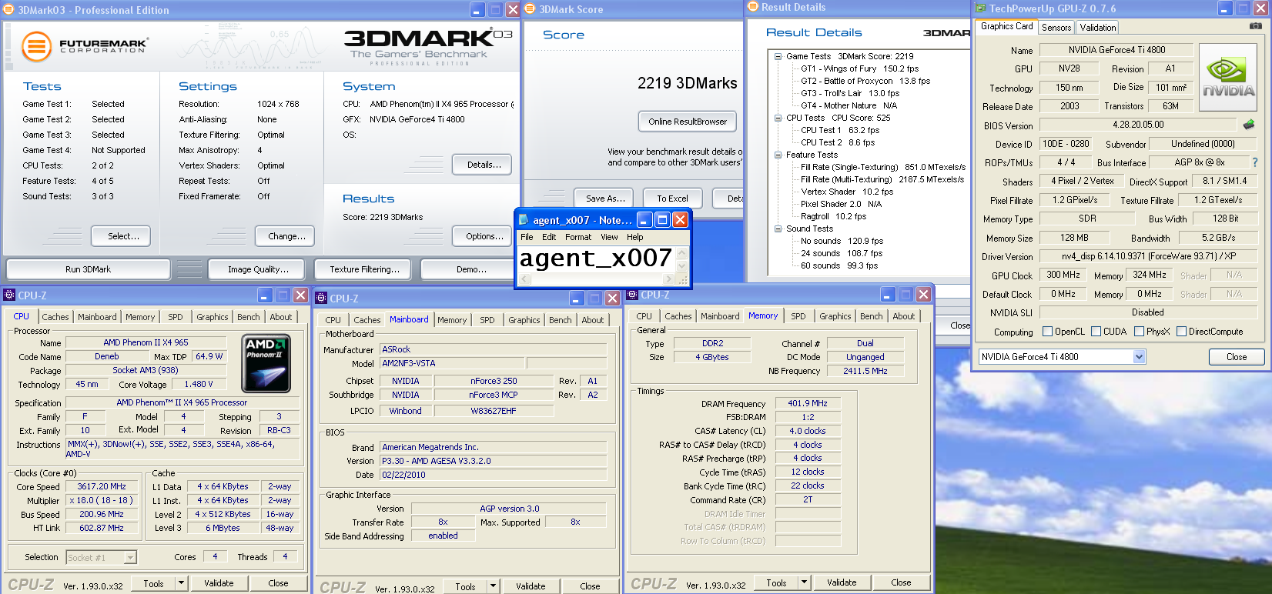Collapse Feature Tests tree node
Image resolution: width=1272 pixels, height=594 pixels.
pyautogui.click(x=778, y=155)
